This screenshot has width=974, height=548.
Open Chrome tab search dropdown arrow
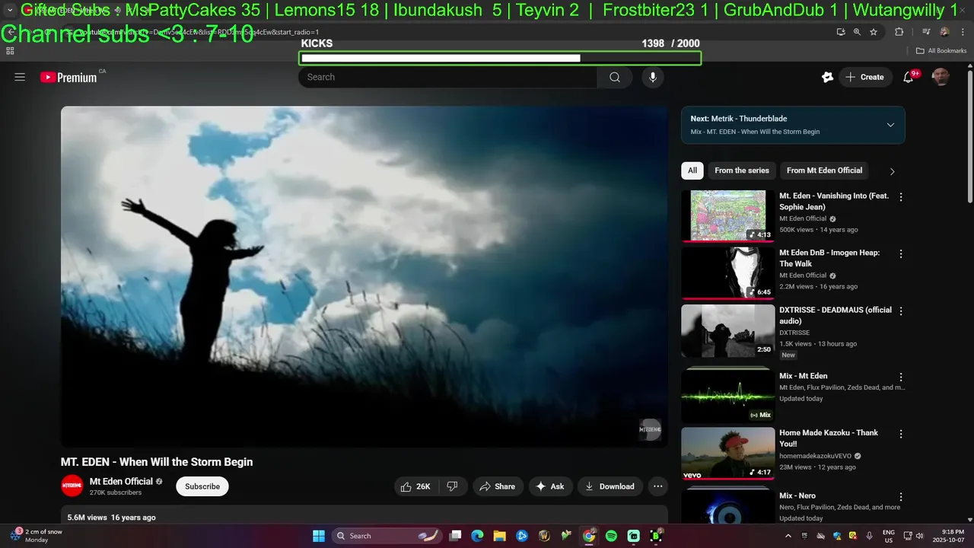tap(10, 10)
